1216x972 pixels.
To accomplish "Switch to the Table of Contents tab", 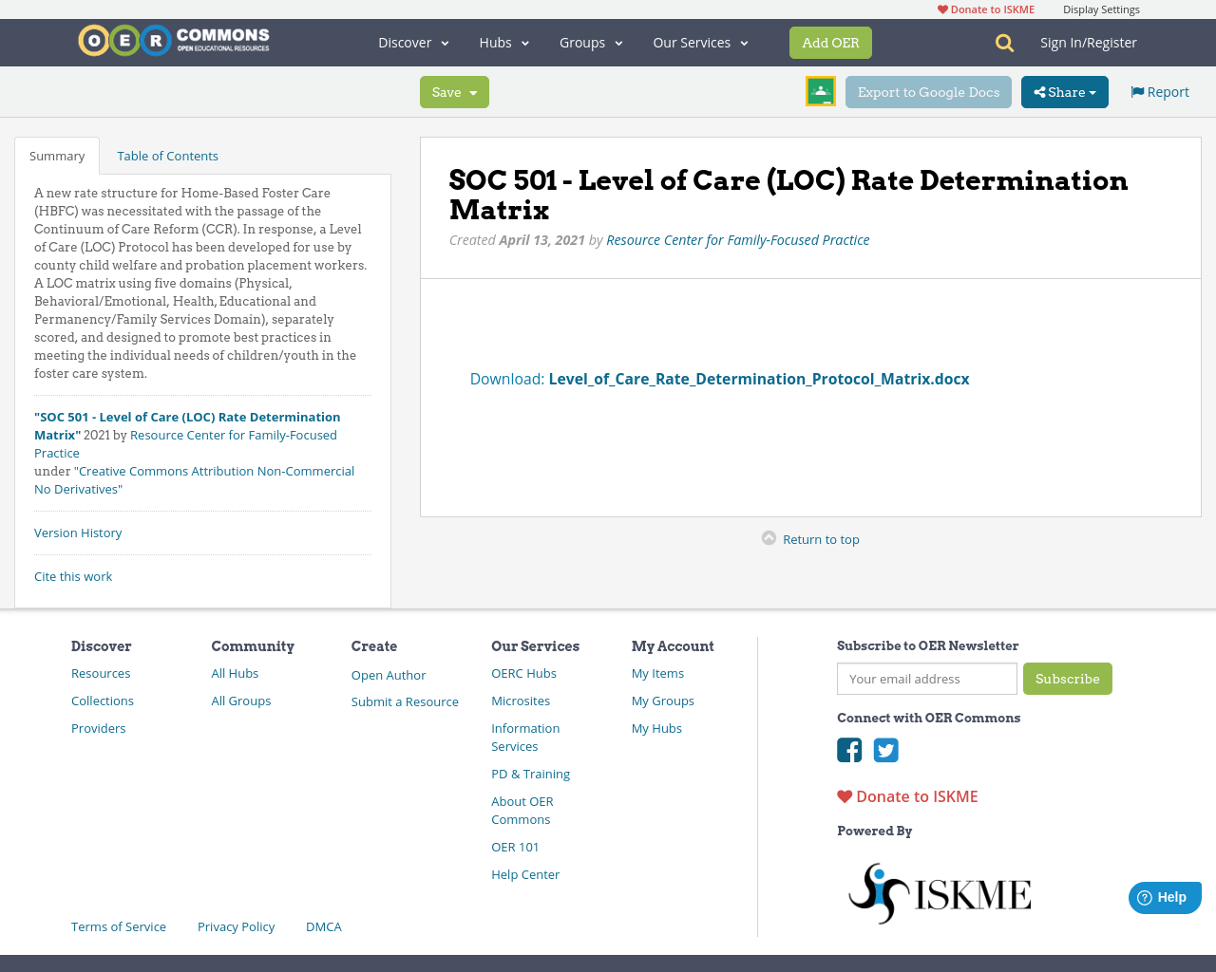I will [167, 156].
